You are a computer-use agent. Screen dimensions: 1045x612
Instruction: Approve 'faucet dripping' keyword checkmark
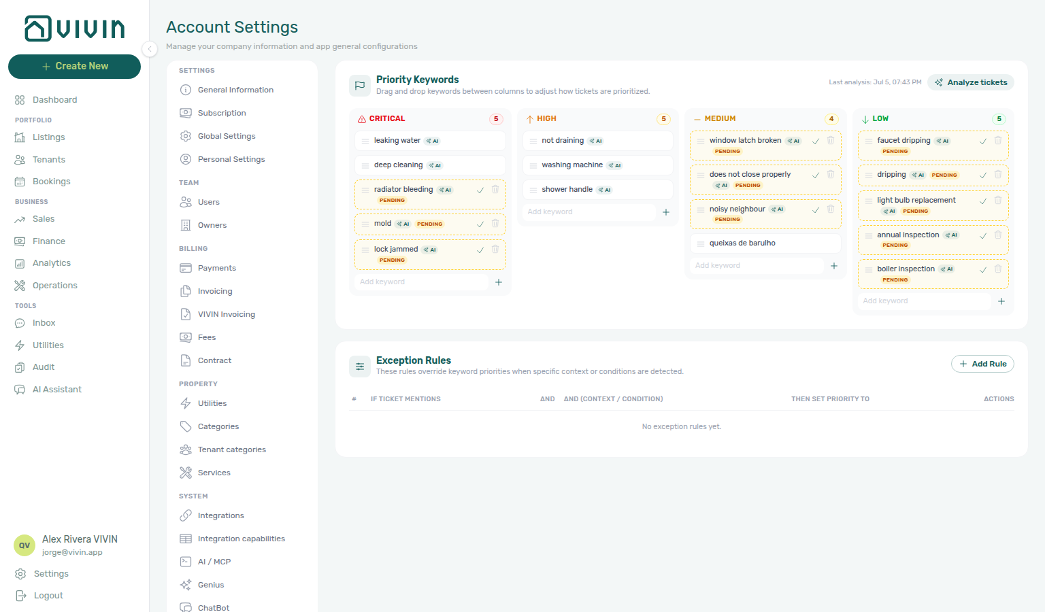point(983,141)
